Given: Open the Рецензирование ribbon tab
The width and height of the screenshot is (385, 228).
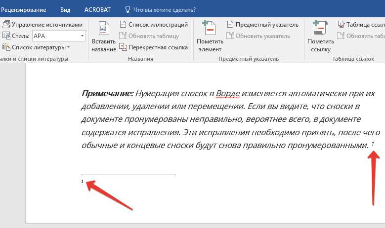Looking at the screenshot, I should (x=23, y=10).
